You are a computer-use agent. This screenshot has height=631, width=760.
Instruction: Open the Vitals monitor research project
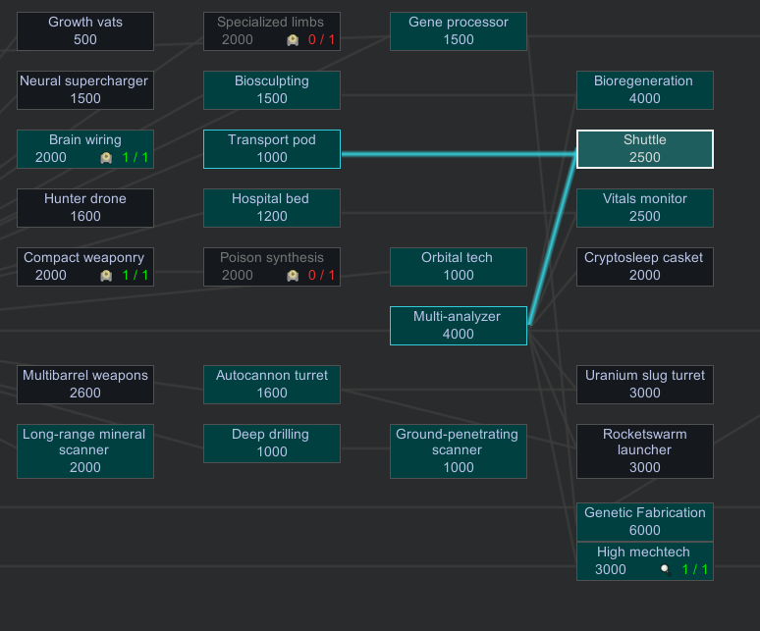(645, 208)
